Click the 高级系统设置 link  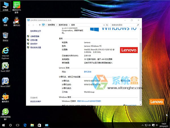(x=35, y=47)
